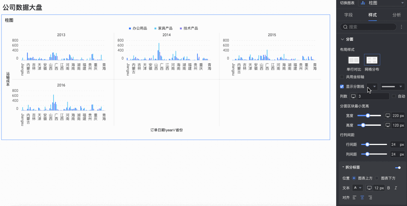The width and height of the screenshot is (407, 206).
Task: Click the 列间距 slider handle
Action: tap(367, 154)
